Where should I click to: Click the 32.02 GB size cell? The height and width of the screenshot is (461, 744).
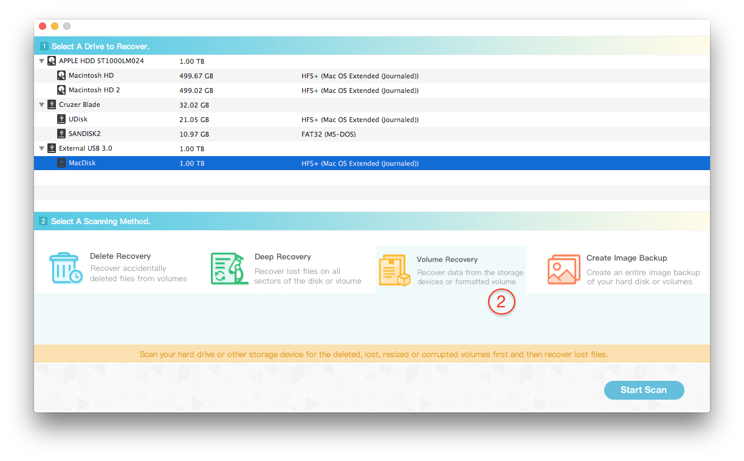[x=195, y=105]
